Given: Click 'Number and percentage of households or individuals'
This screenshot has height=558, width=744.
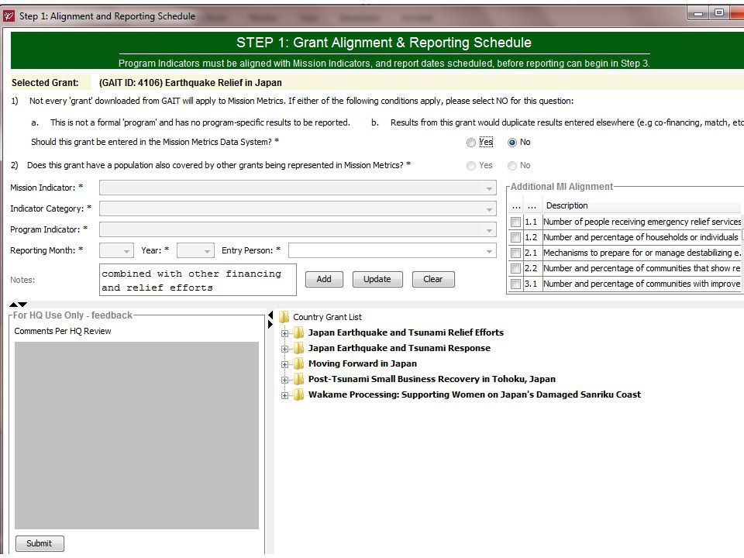Looking at the screenshot, I should click(641, 238).
